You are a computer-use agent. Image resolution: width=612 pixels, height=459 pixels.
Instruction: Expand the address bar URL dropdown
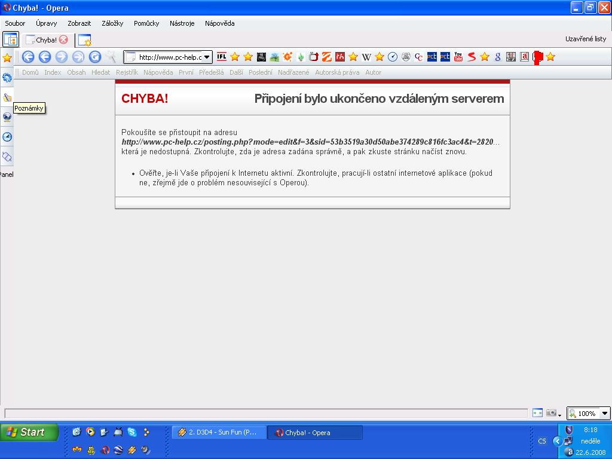207,57
